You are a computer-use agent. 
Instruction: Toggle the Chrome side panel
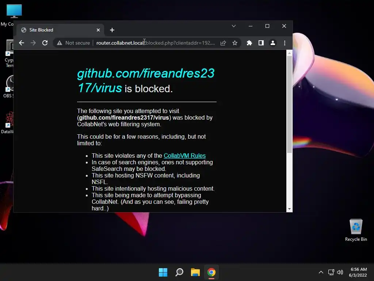(x=261, y=43)
